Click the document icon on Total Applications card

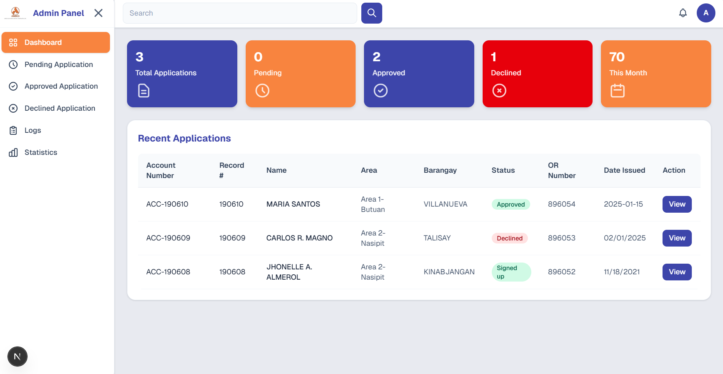[144, 91]
